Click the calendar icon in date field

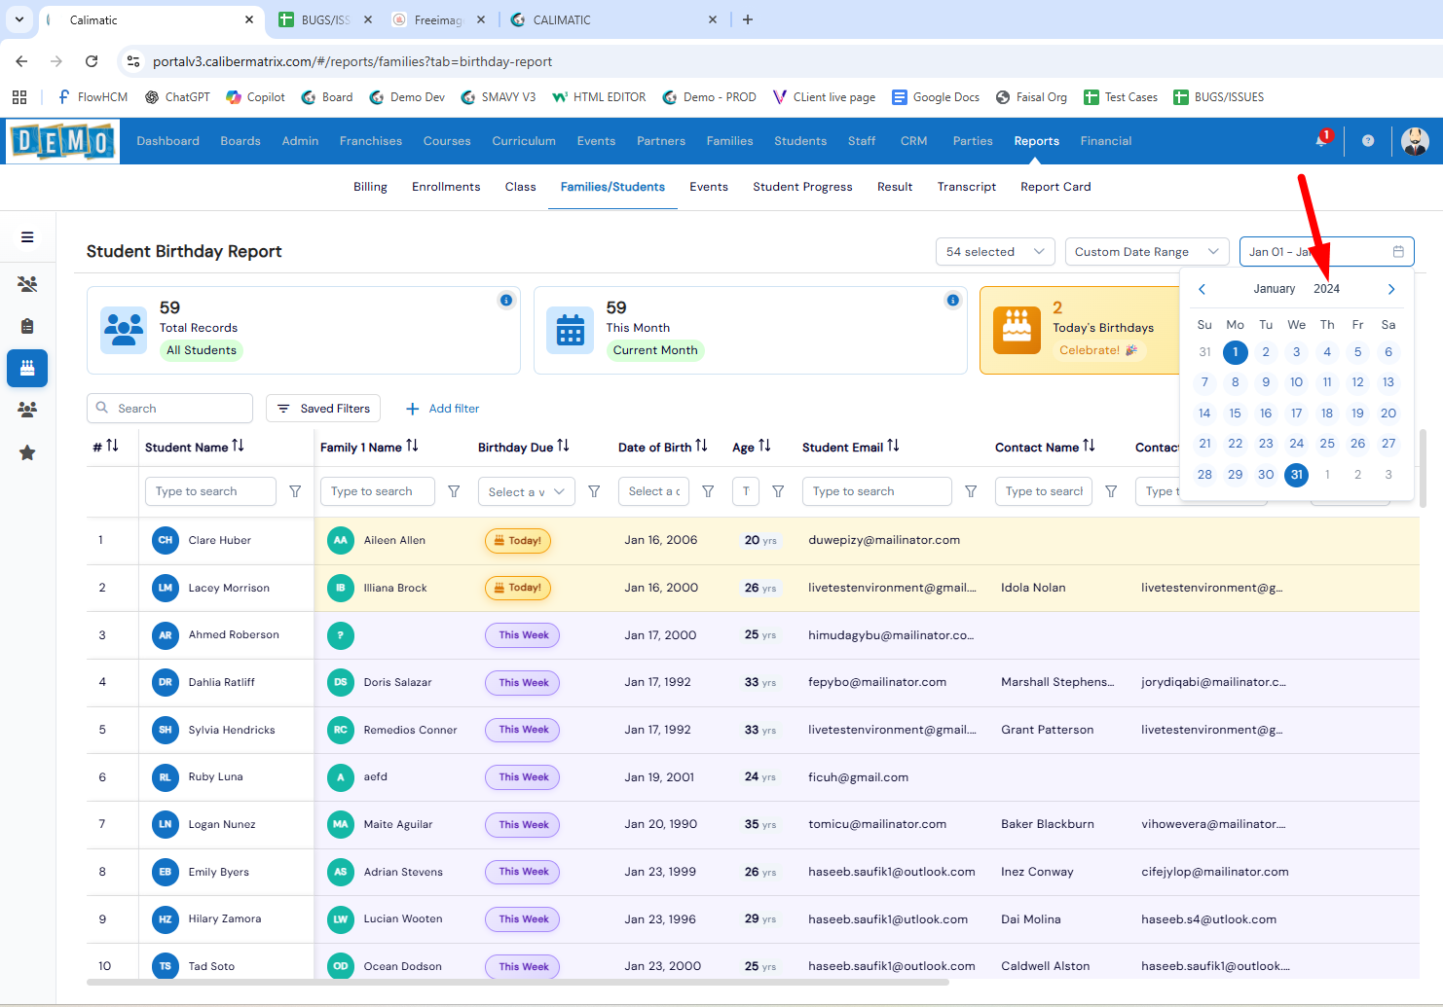(x=1398, y=252)
